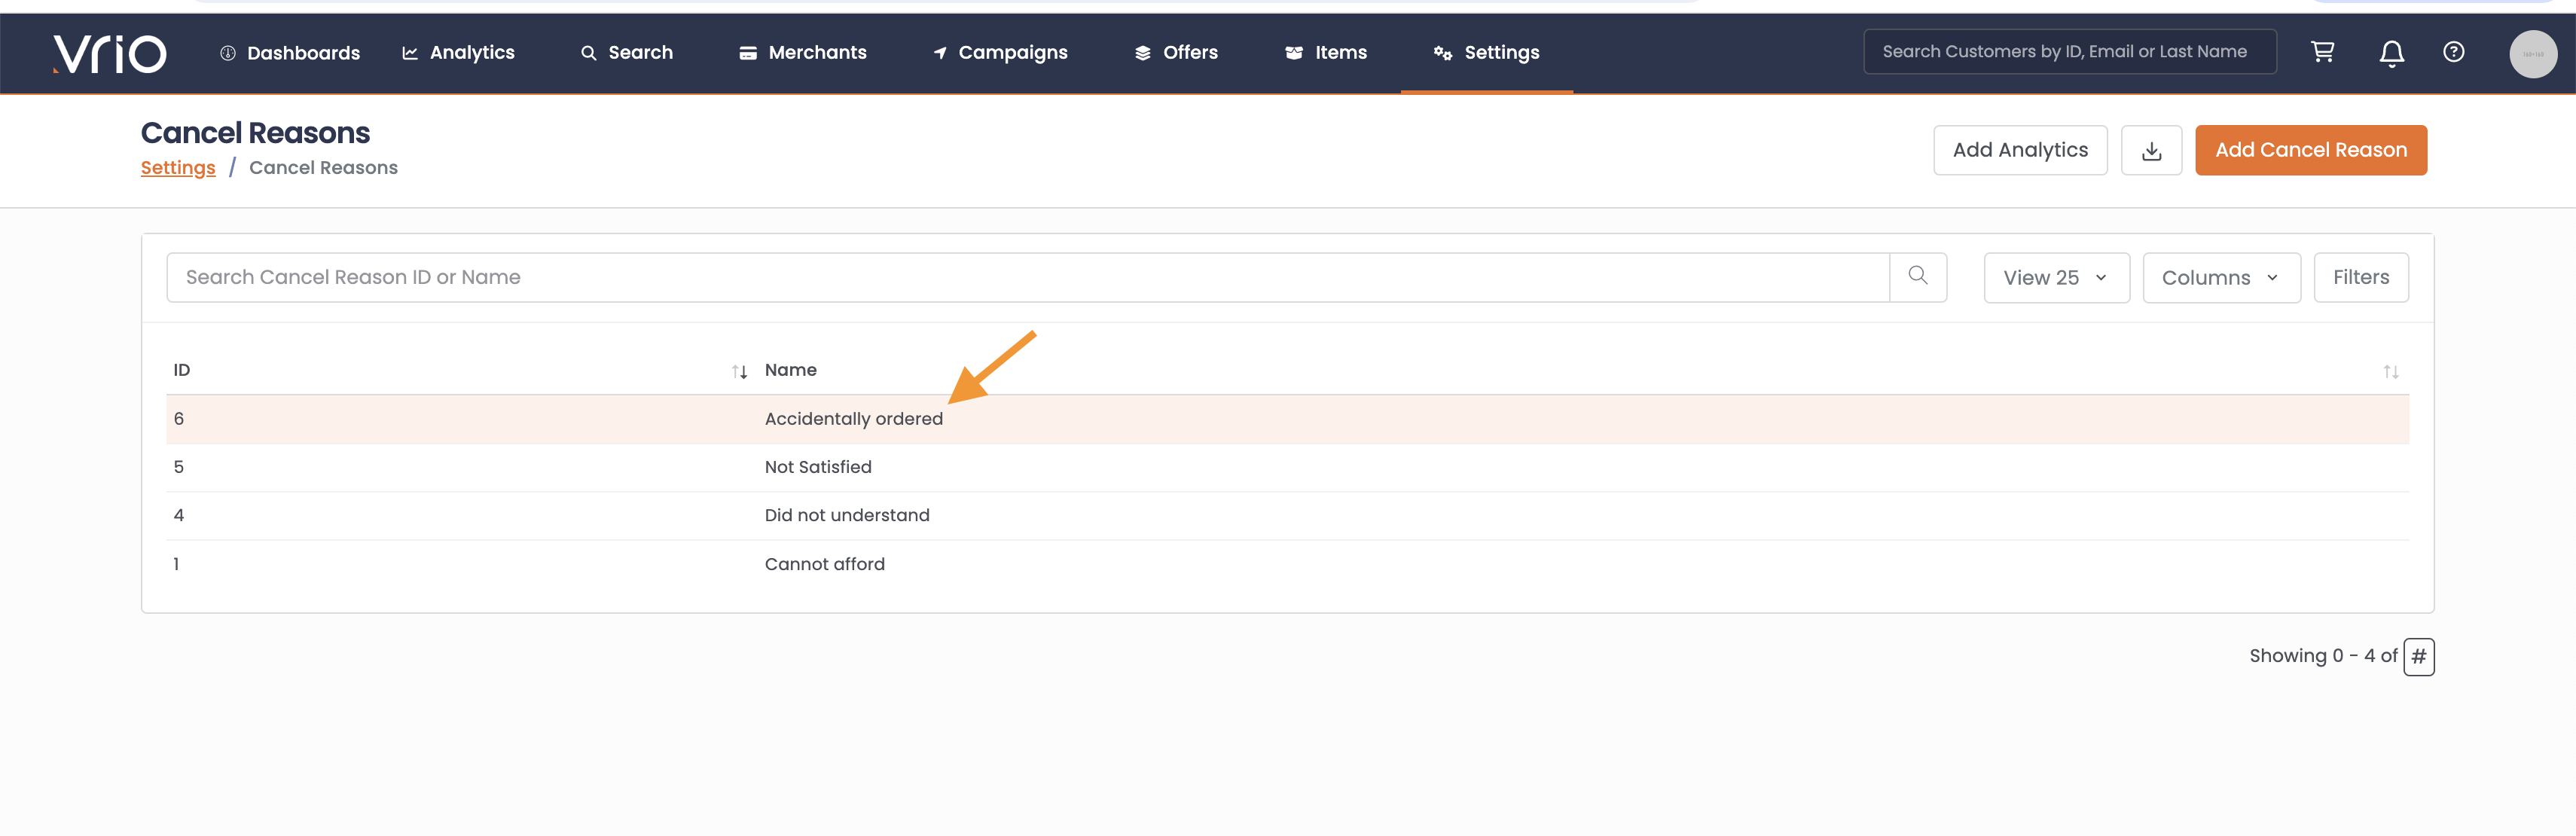
Task: Click the Vrio logo
Action: click(x=110, y=53)
